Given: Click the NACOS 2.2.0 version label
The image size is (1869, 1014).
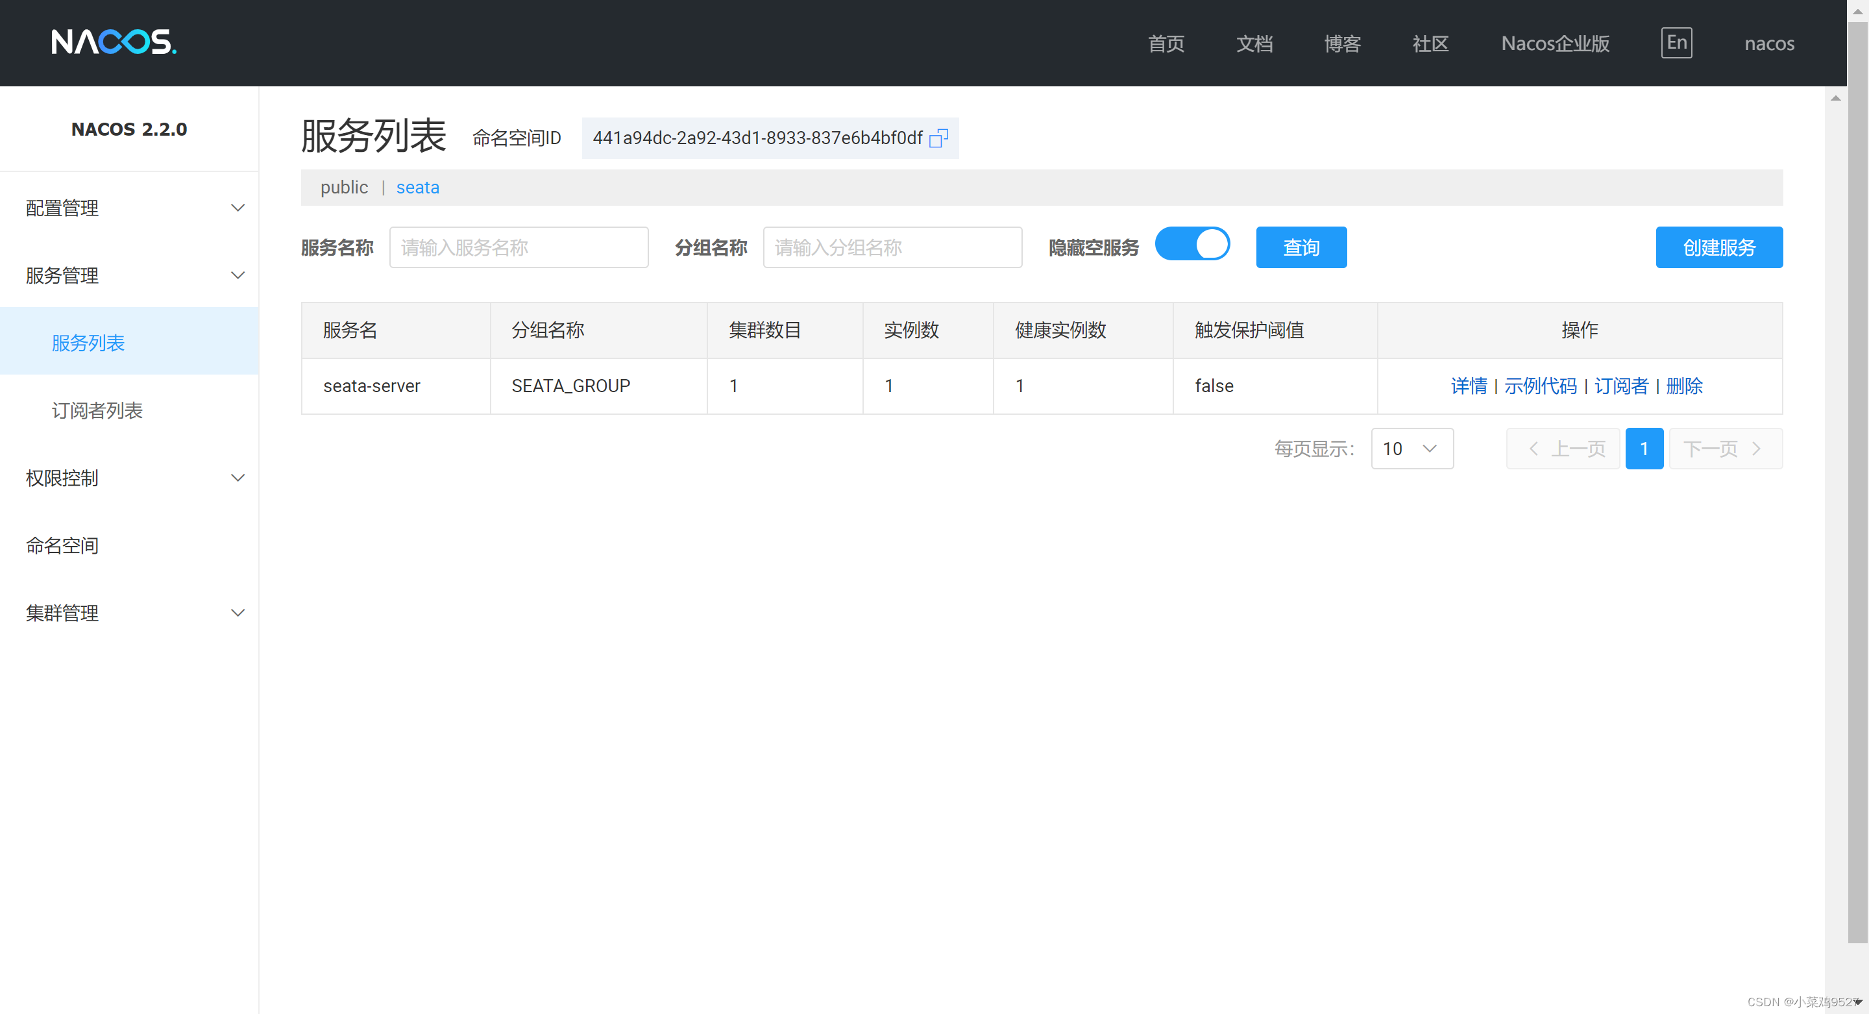Looking at the screenshot, I should 129,129.
